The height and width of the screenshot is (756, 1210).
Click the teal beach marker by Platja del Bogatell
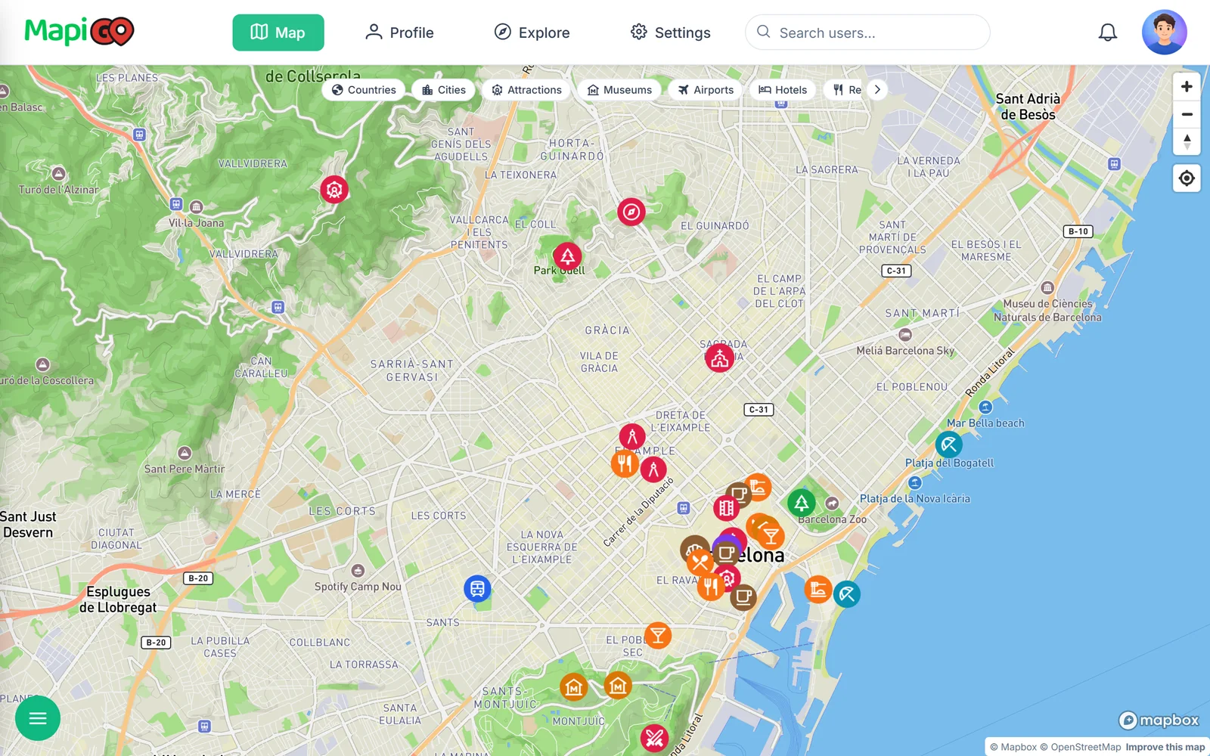pos(948,445)
